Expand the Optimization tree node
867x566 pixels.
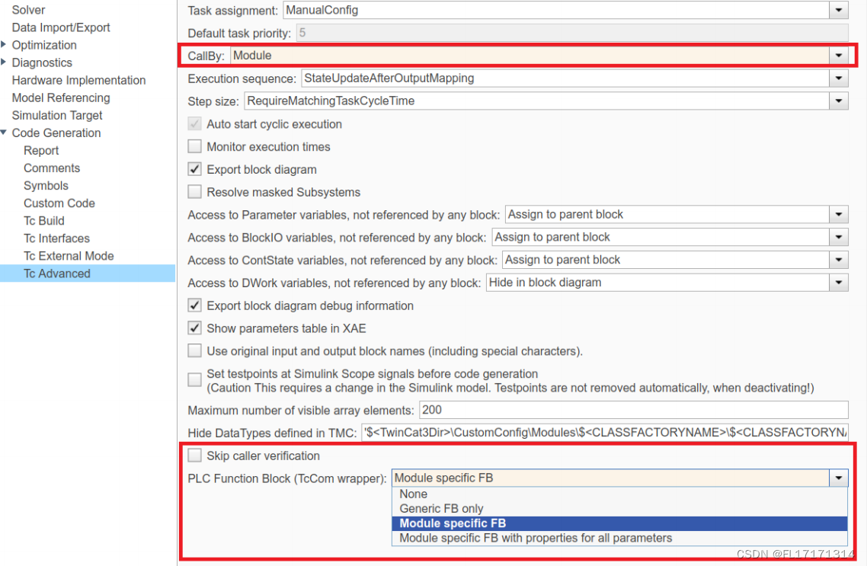coord(4,45)
